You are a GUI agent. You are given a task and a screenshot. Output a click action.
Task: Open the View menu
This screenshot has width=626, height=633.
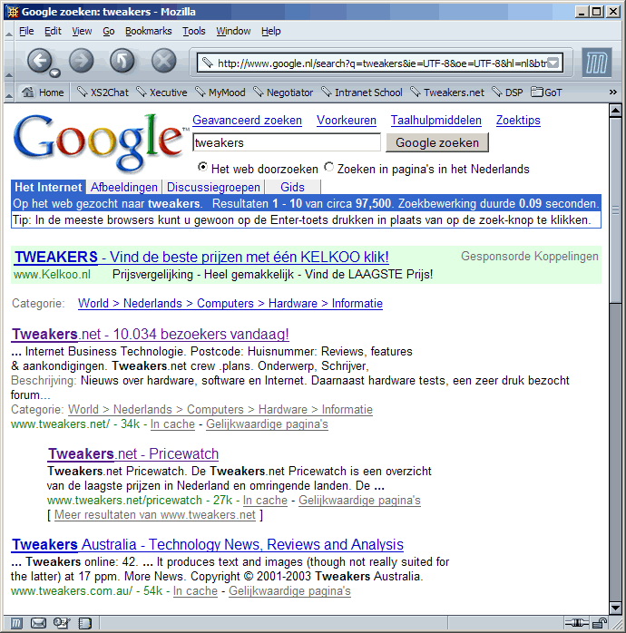(82, 31)
